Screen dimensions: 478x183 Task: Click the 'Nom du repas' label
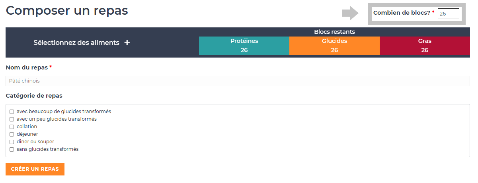click(x=27, y=67)
